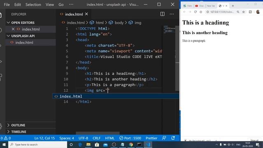Viewport: 263px width, 148px height.
Task: Change UTF-8 encoding in status bar
Action: pos(83,138)
